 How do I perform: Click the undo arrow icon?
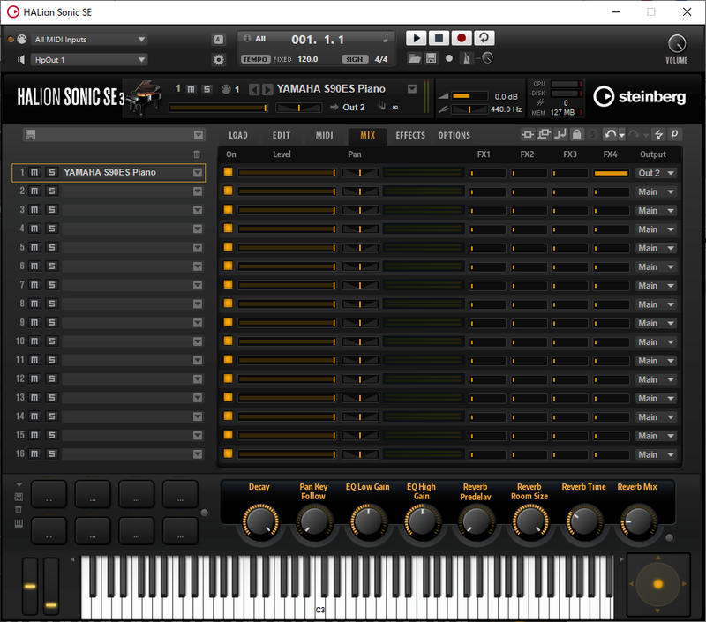(610, 134)
